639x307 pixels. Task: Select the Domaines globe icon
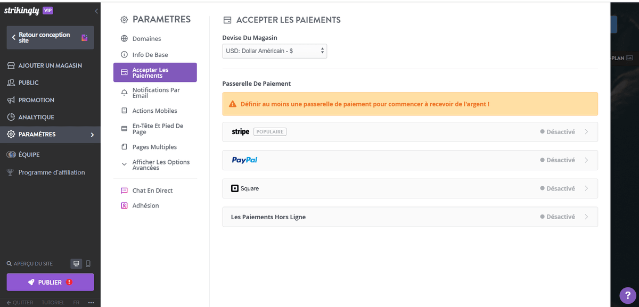[123, 38]
